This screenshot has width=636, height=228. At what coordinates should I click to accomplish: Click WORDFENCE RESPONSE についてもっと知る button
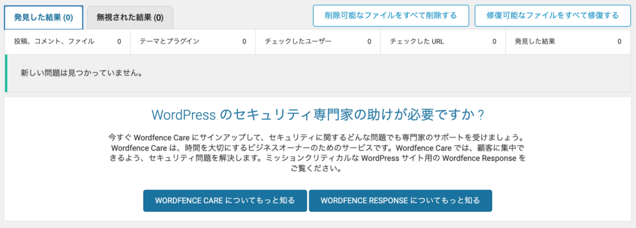(401, 201)
